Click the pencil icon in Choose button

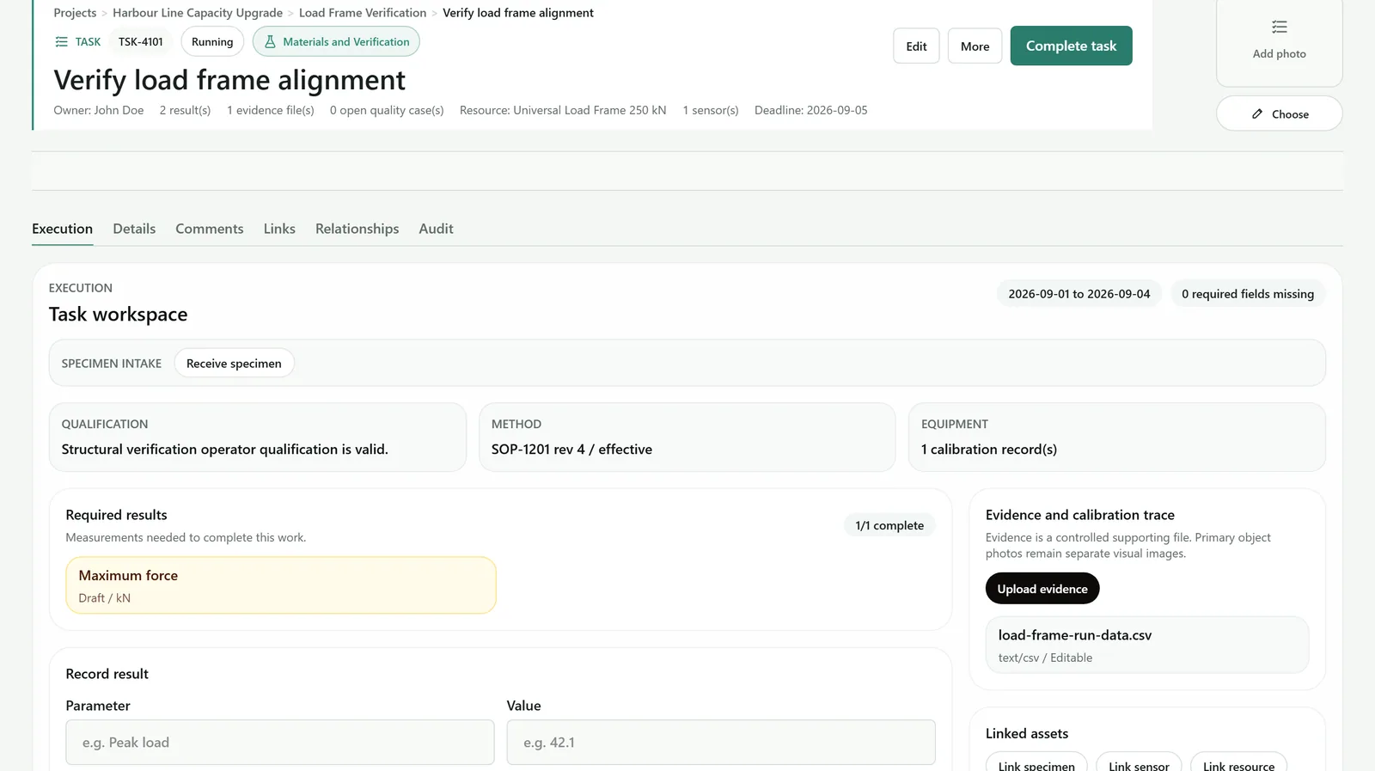1257,114
